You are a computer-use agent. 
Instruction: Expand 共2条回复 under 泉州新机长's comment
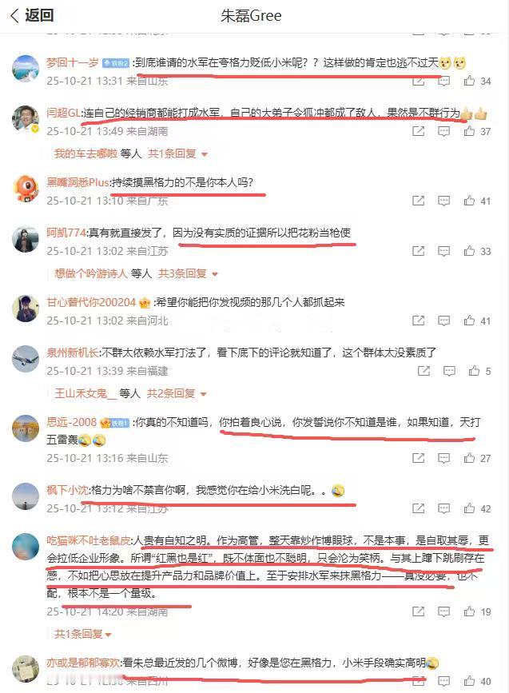tap(177, 393)
